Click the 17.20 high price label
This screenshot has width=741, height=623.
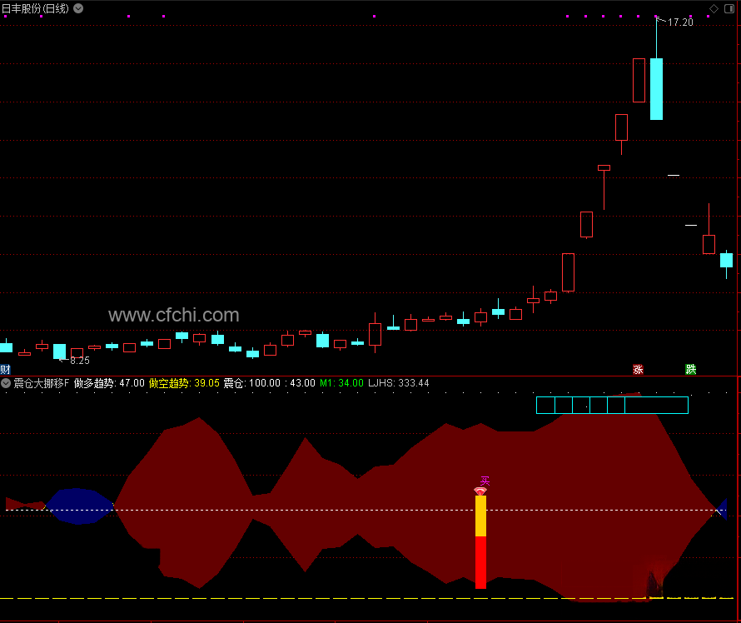(680, 22)
